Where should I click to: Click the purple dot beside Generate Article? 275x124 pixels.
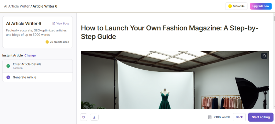[x=8, y=77]
